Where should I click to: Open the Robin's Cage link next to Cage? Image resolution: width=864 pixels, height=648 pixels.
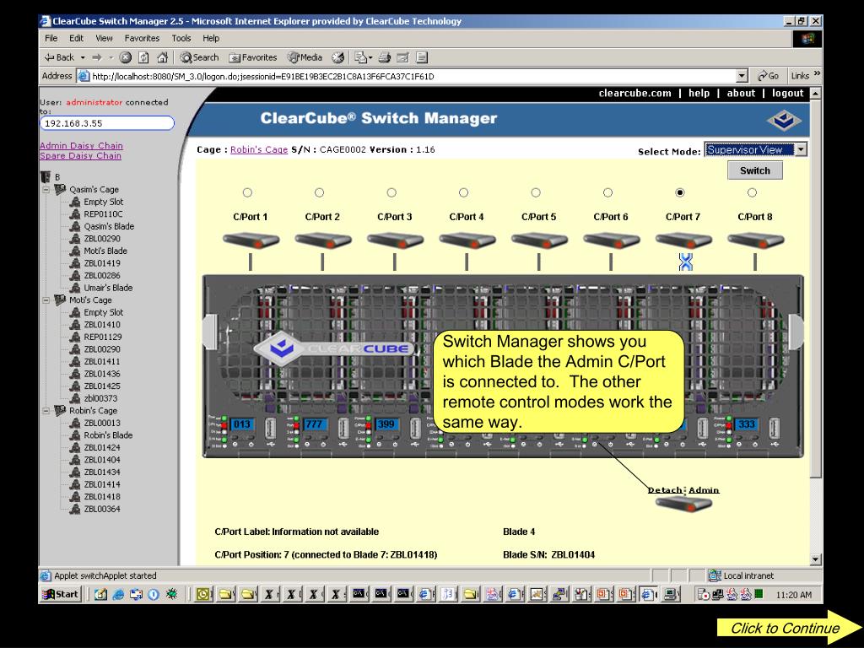pyautogui.click(x=259, y=149)
